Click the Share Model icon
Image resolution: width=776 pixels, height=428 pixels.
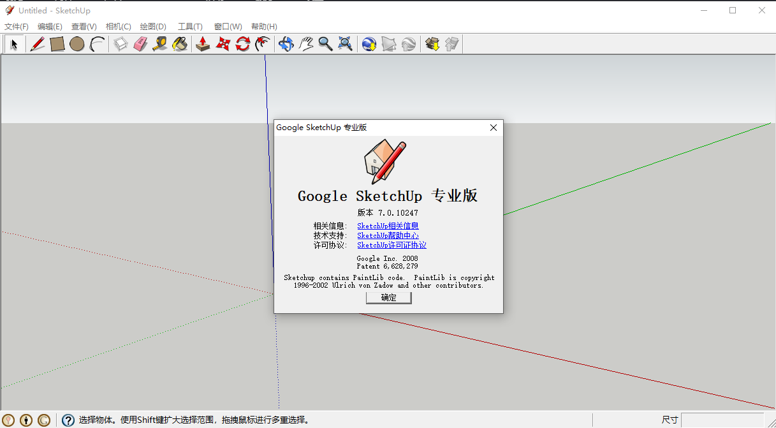452,44
